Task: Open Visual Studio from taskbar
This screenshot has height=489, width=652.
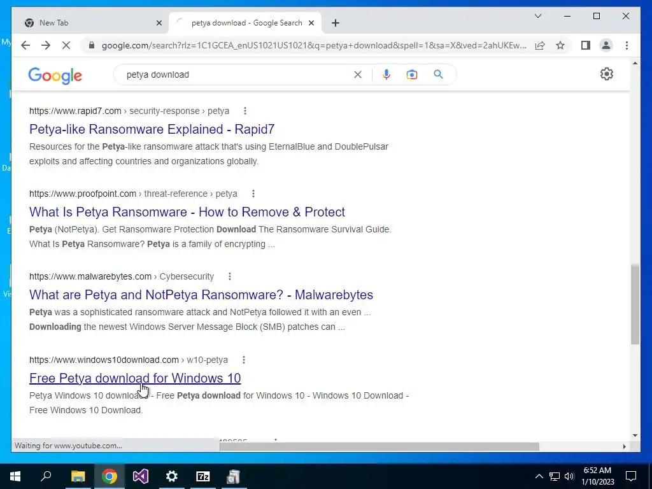Action: (141, 476)
